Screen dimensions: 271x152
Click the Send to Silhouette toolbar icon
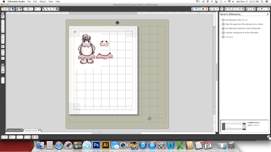20,9
